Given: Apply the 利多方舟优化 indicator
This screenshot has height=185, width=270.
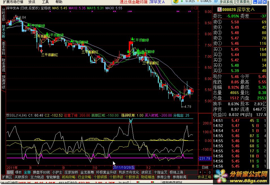Looking at the screenshot, I should (x=129, y=172).
